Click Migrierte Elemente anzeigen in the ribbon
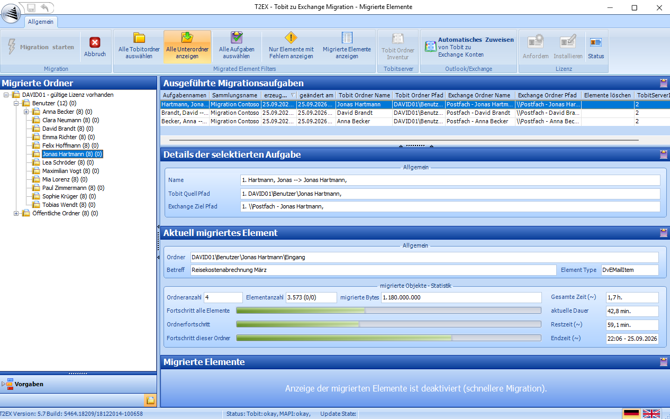The image size is (670, 419). coord(347,46)
